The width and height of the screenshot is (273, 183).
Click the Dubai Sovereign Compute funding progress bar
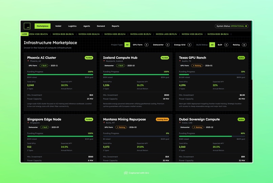(212, 136)
